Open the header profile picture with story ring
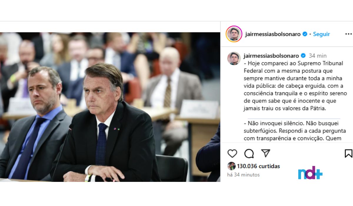Screen dimensions: 353x206 pos(234,34)
